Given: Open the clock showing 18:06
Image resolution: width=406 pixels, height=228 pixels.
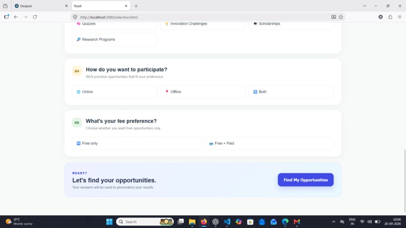Looking at the screenshot, I should (392, 222).
